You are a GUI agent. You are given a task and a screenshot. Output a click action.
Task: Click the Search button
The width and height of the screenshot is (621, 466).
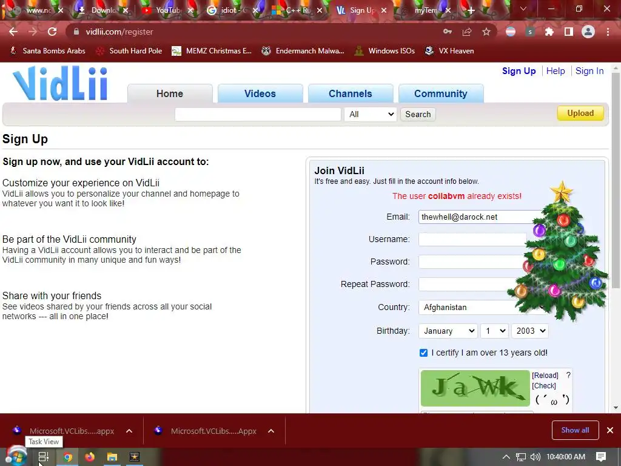click(x=418, y=114)
